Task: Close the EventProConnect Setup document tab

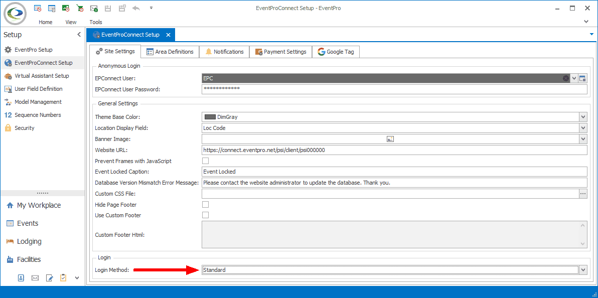Action: click(x=168, y=35)
